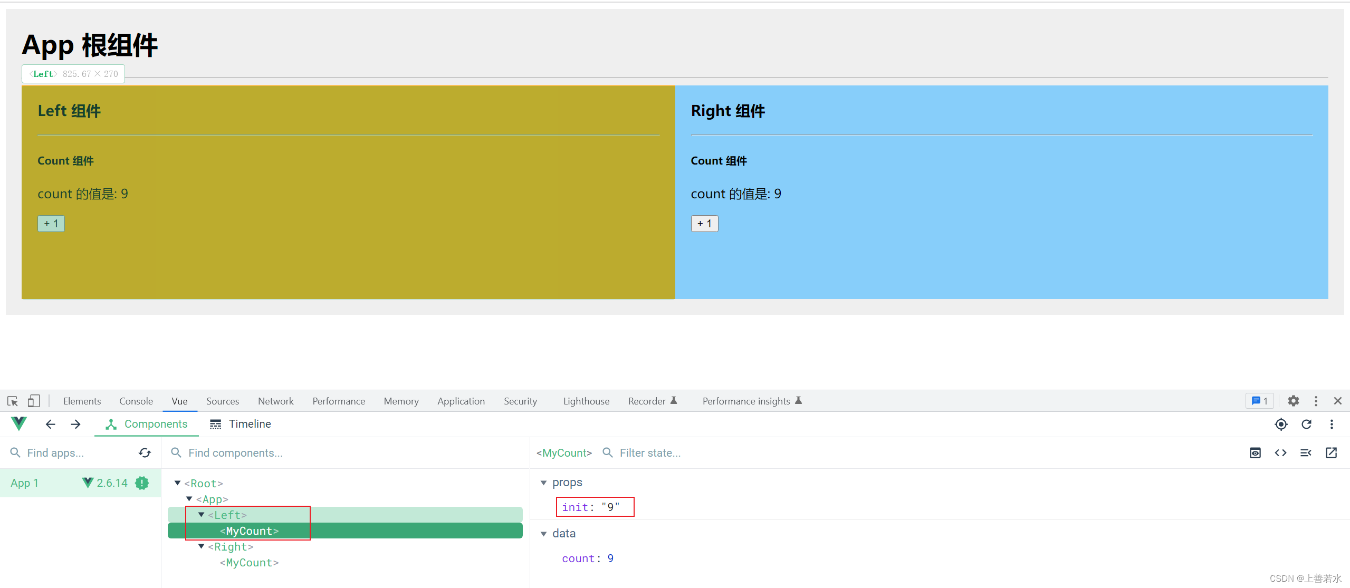Click +1 button in Right component
Viewport: 1350px width, 588px height.
tap(704, 224)
